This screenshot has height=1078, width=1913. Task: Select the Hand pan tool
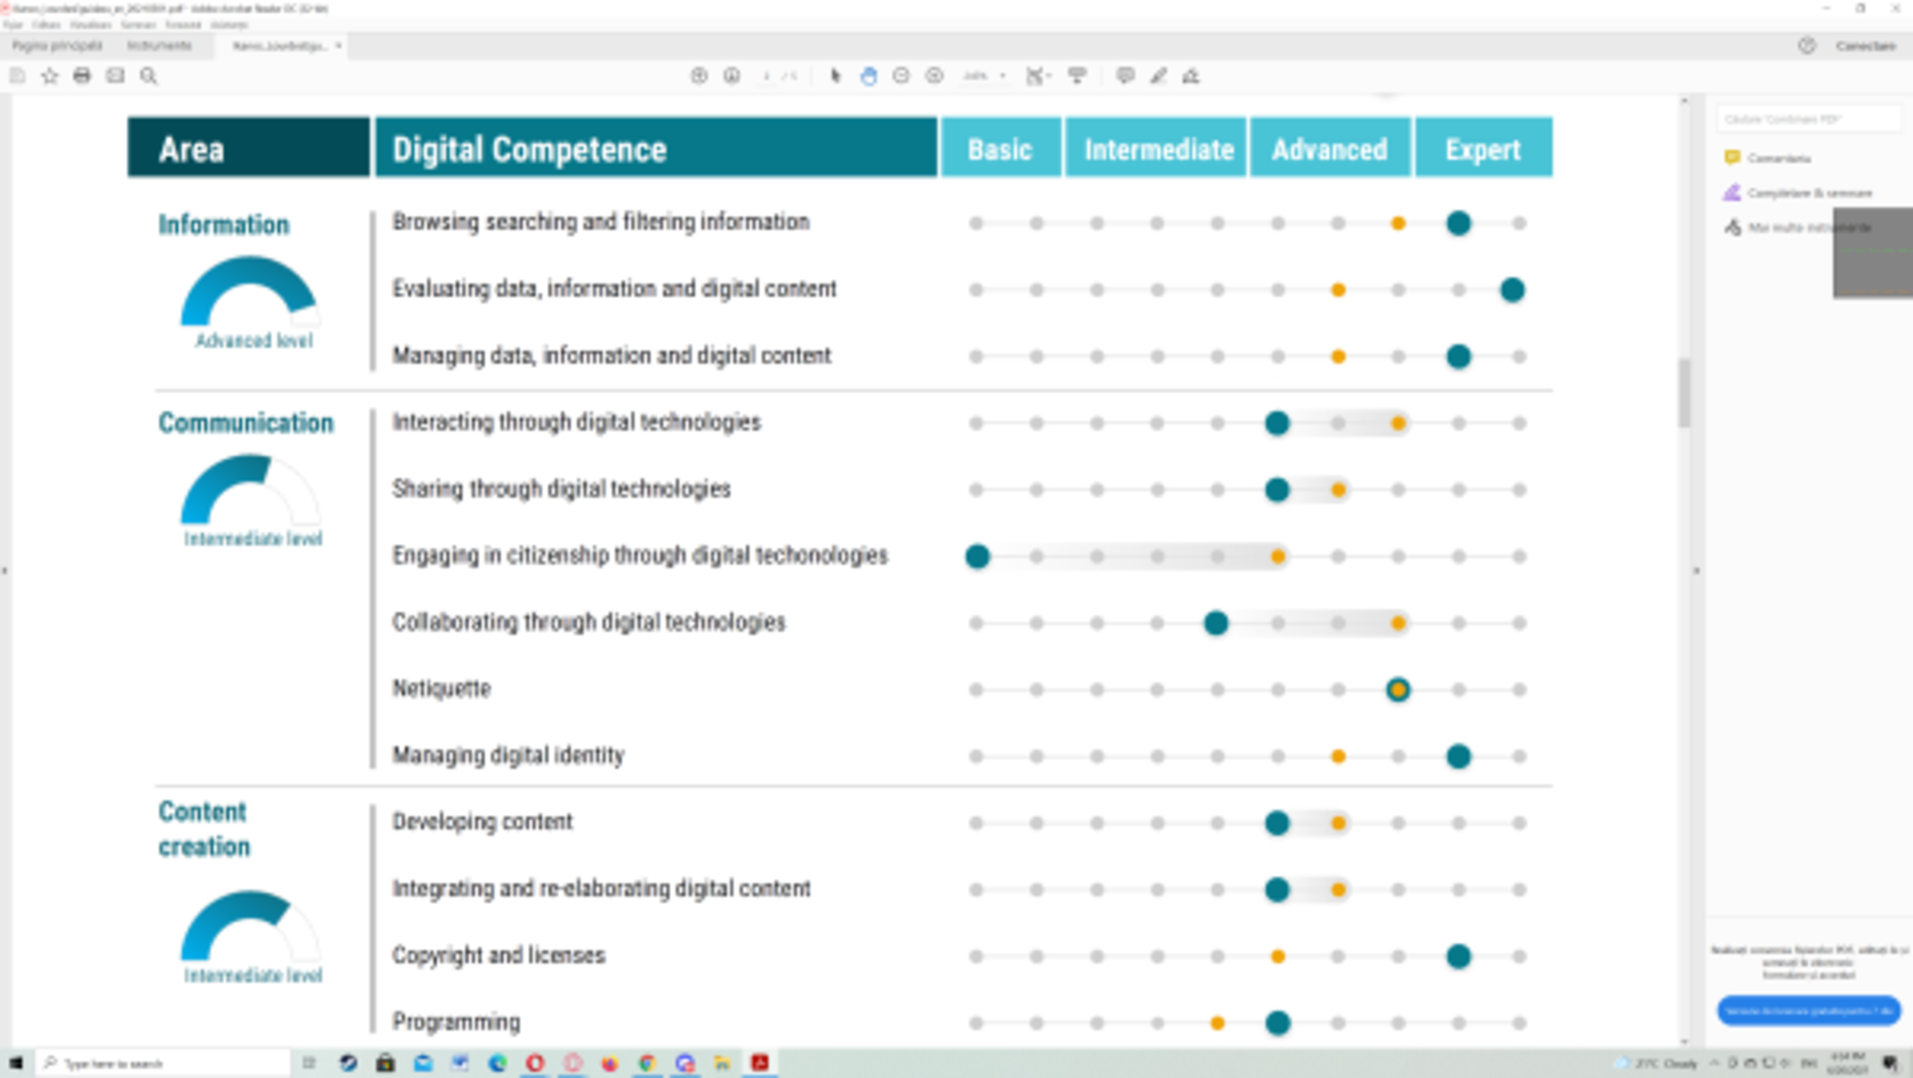point(869,76)
